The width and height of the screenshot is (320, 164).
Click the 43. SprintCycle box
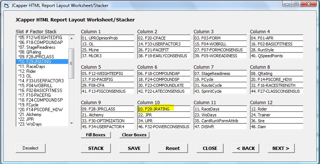[x=220, y=91]
